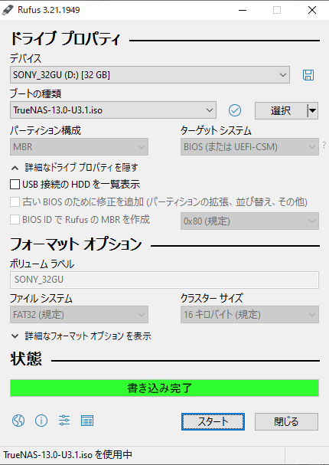Click the save disk image icon
Image resolution: width=329 pixels, height=465 pixels.
tap(308, 75)
